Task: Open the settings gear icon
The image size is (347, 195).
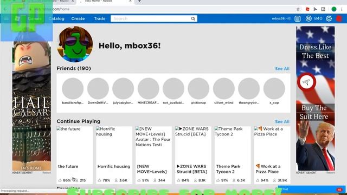Action: (x=329, y=18)
